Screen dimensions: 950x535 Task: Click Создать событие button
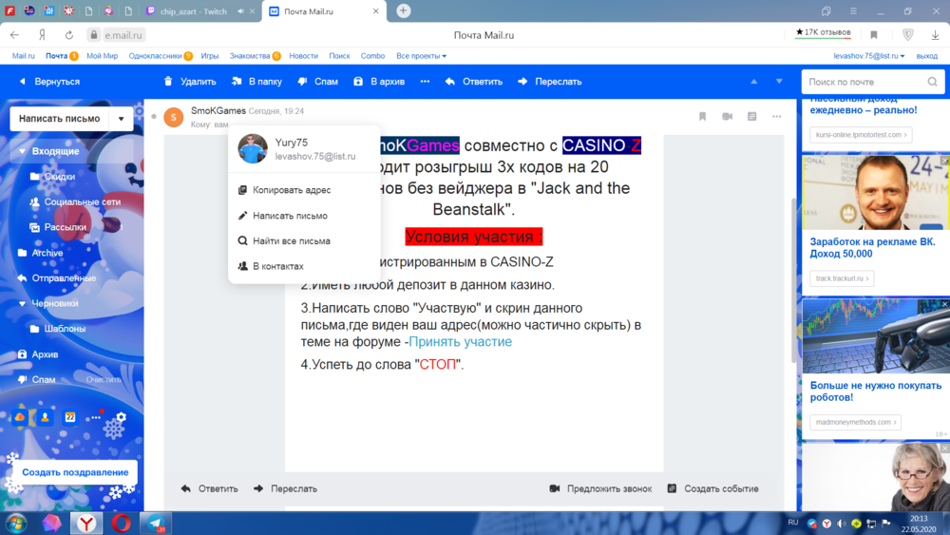[713, 488]
